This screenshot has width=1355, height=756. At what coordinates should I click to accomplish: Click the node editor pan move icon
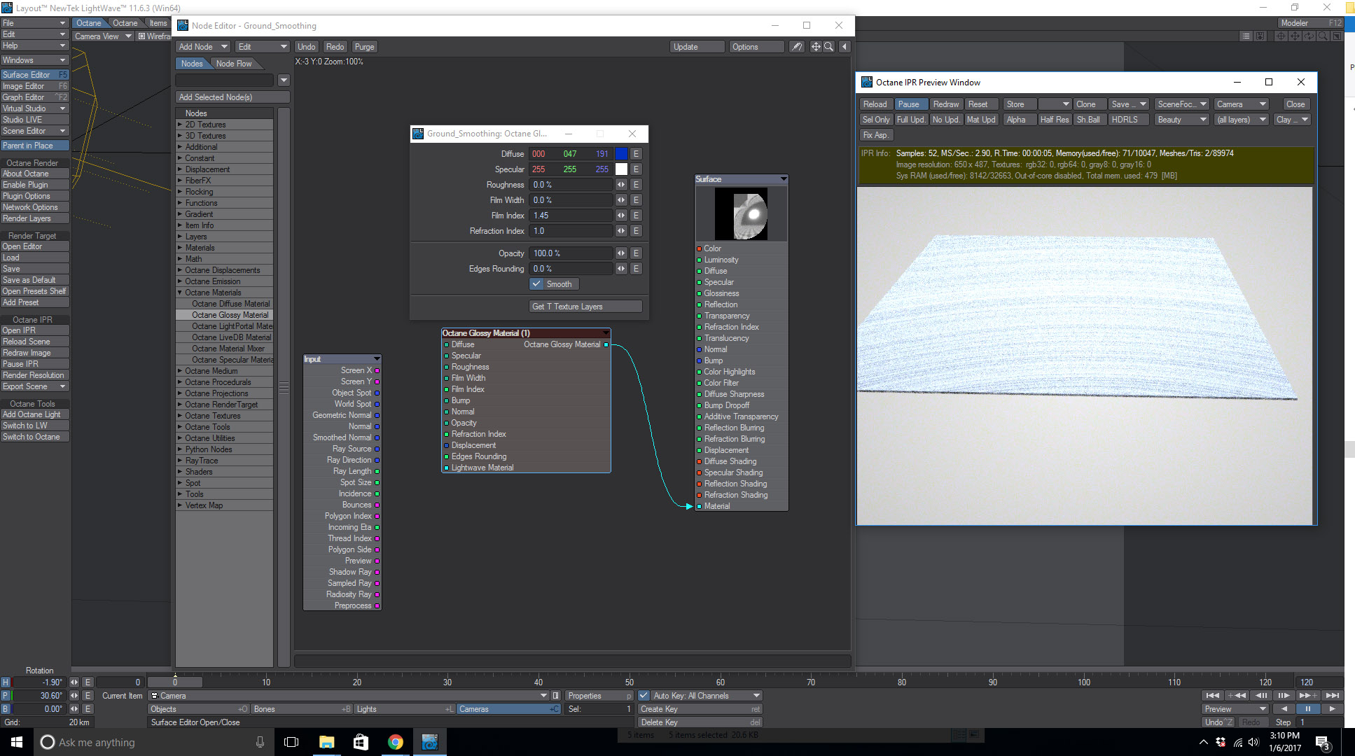tap(816, 47)
